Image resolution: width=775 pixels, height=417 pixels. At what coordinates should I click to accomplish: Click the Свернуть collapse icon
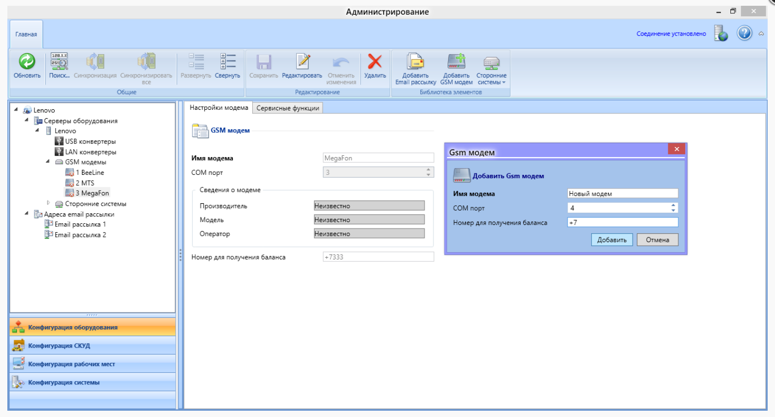(x=228, y=62)
